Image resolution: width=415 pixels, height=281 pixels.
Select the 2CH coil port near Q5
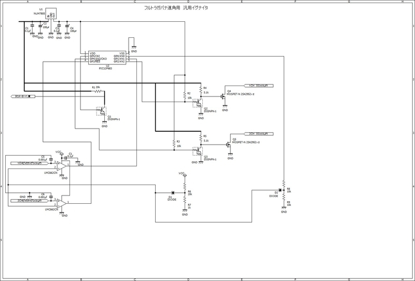click(258, 134)
